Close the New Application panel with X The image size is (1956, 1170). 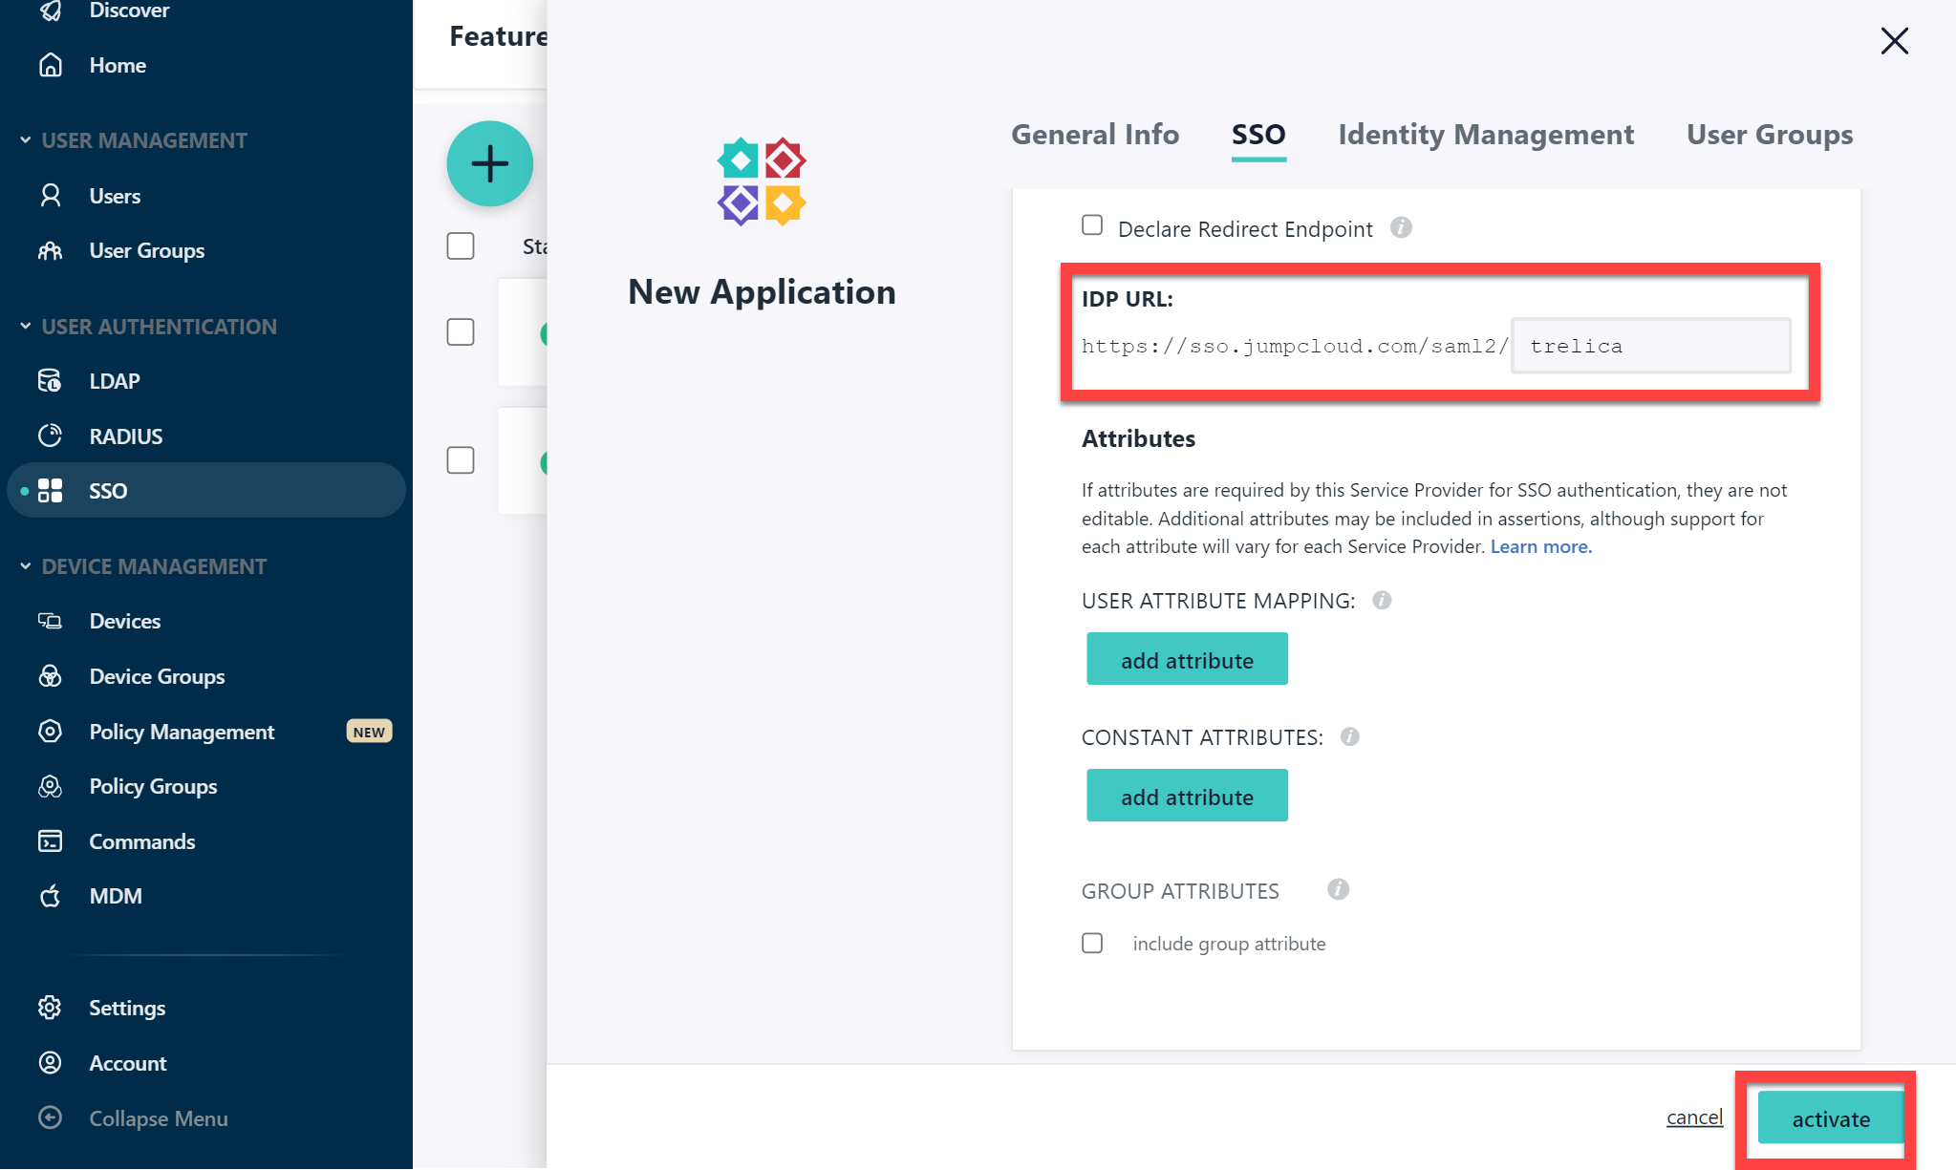pyautogui.click(x=1894, y=41)
